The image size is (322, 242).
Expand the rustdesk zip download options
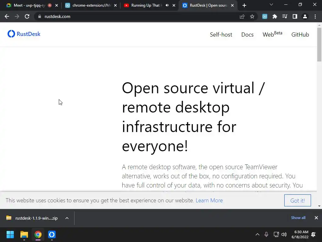click(x=67, y=218)
